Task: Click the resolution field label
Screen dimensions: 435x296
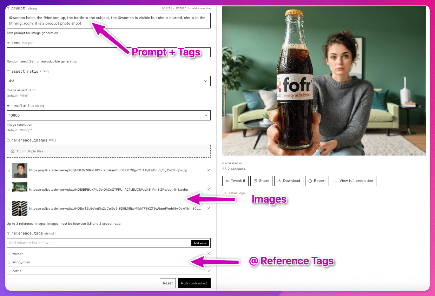Action: [x=22, y=106]
